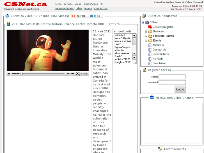The image size is (204, 153).
Task: Toggle fullscreen in the video player
Action: click(77, 74)
